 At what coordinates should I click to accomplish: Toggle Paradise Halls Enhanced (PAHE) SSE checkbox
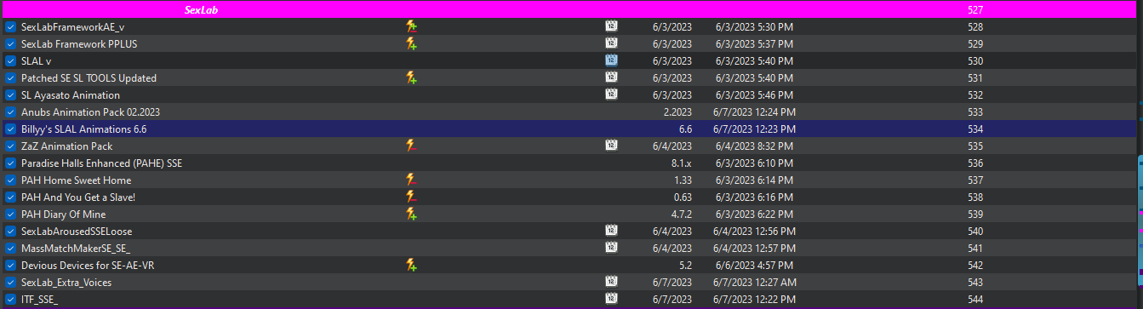(10, 163)
